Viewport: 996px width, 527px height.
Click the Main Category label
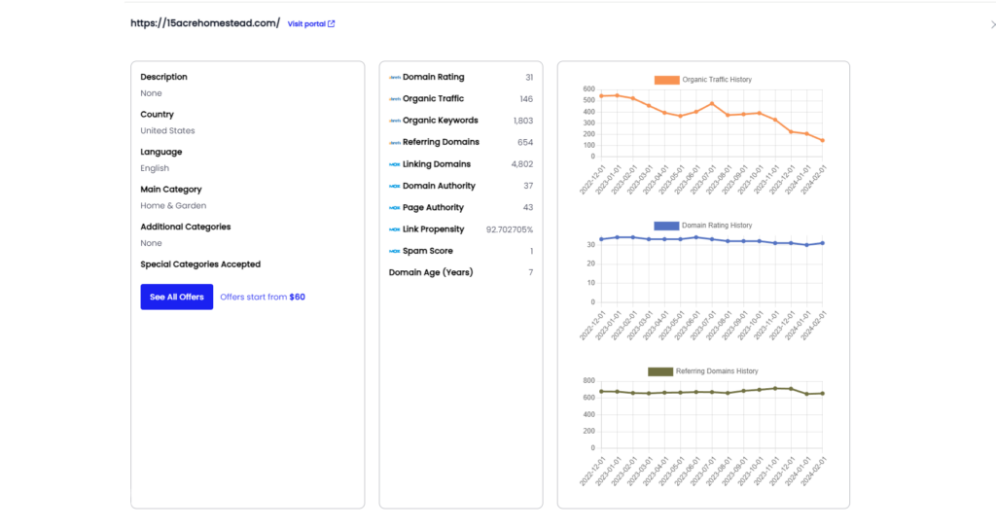(171, 190)
